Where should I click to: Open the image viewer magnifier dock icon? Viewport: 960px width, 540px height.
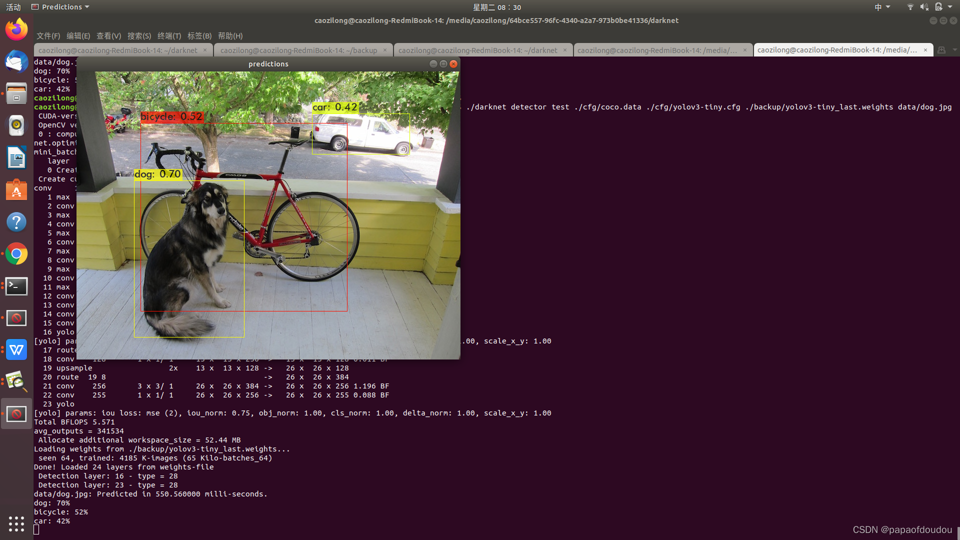tap(16, 382)
